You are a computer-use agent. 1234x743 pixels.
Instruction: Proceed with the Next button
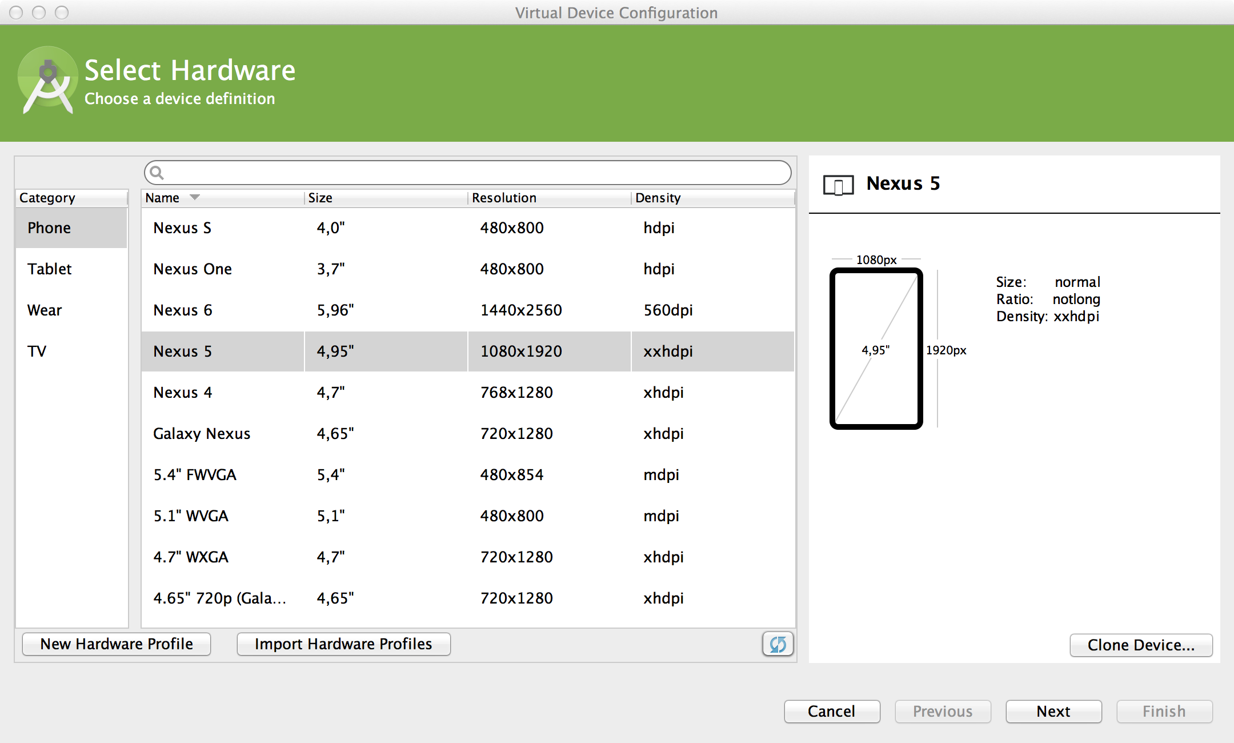(1053, 711)
